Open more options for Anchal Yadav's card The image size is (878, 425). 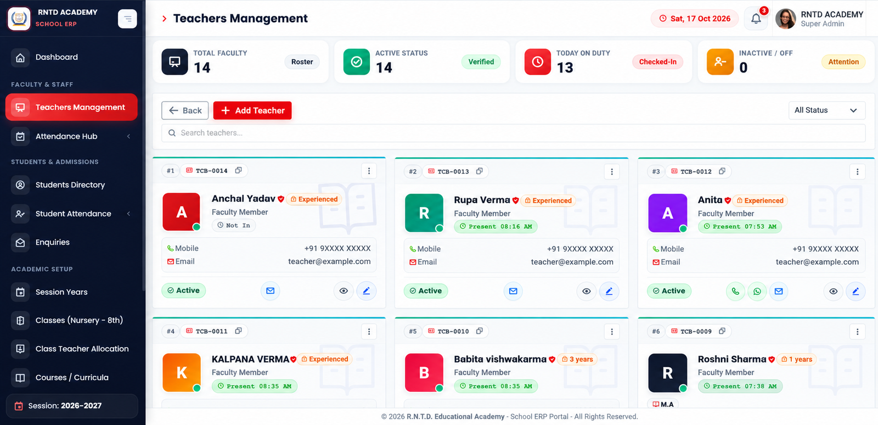pyautogui.click(x=369, y=171)
